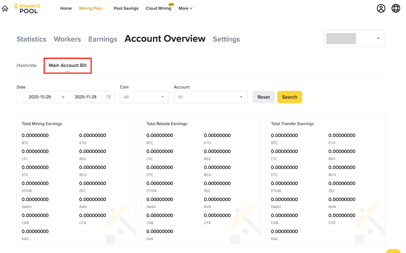Click the BCH amount under Total Transfer Earnings
This screenshot has width=406, height=253.
tap(342, 167)
